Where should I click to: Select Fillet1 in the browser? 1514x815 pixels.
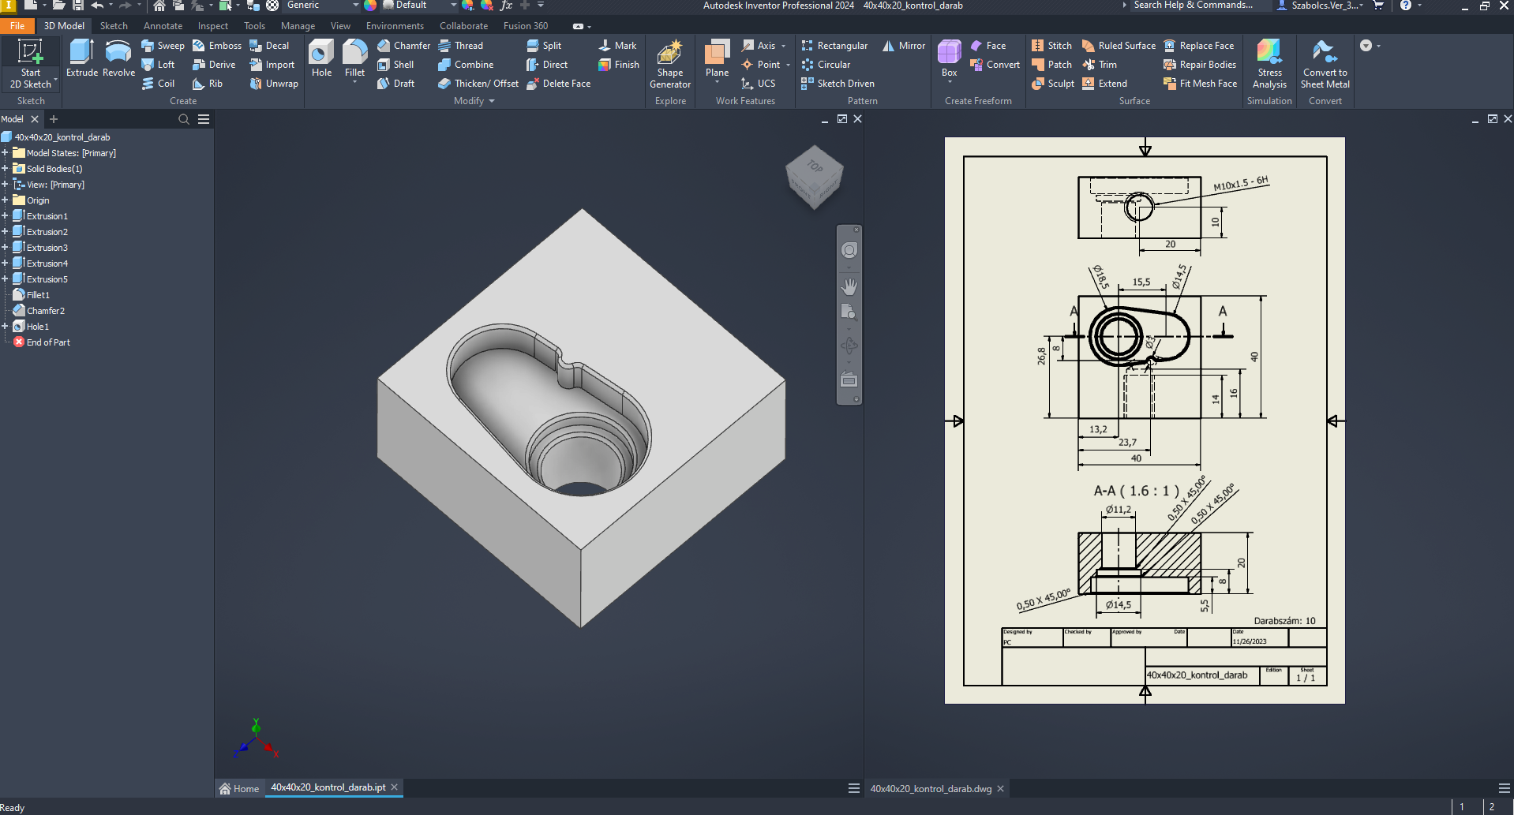click(38, 295)
